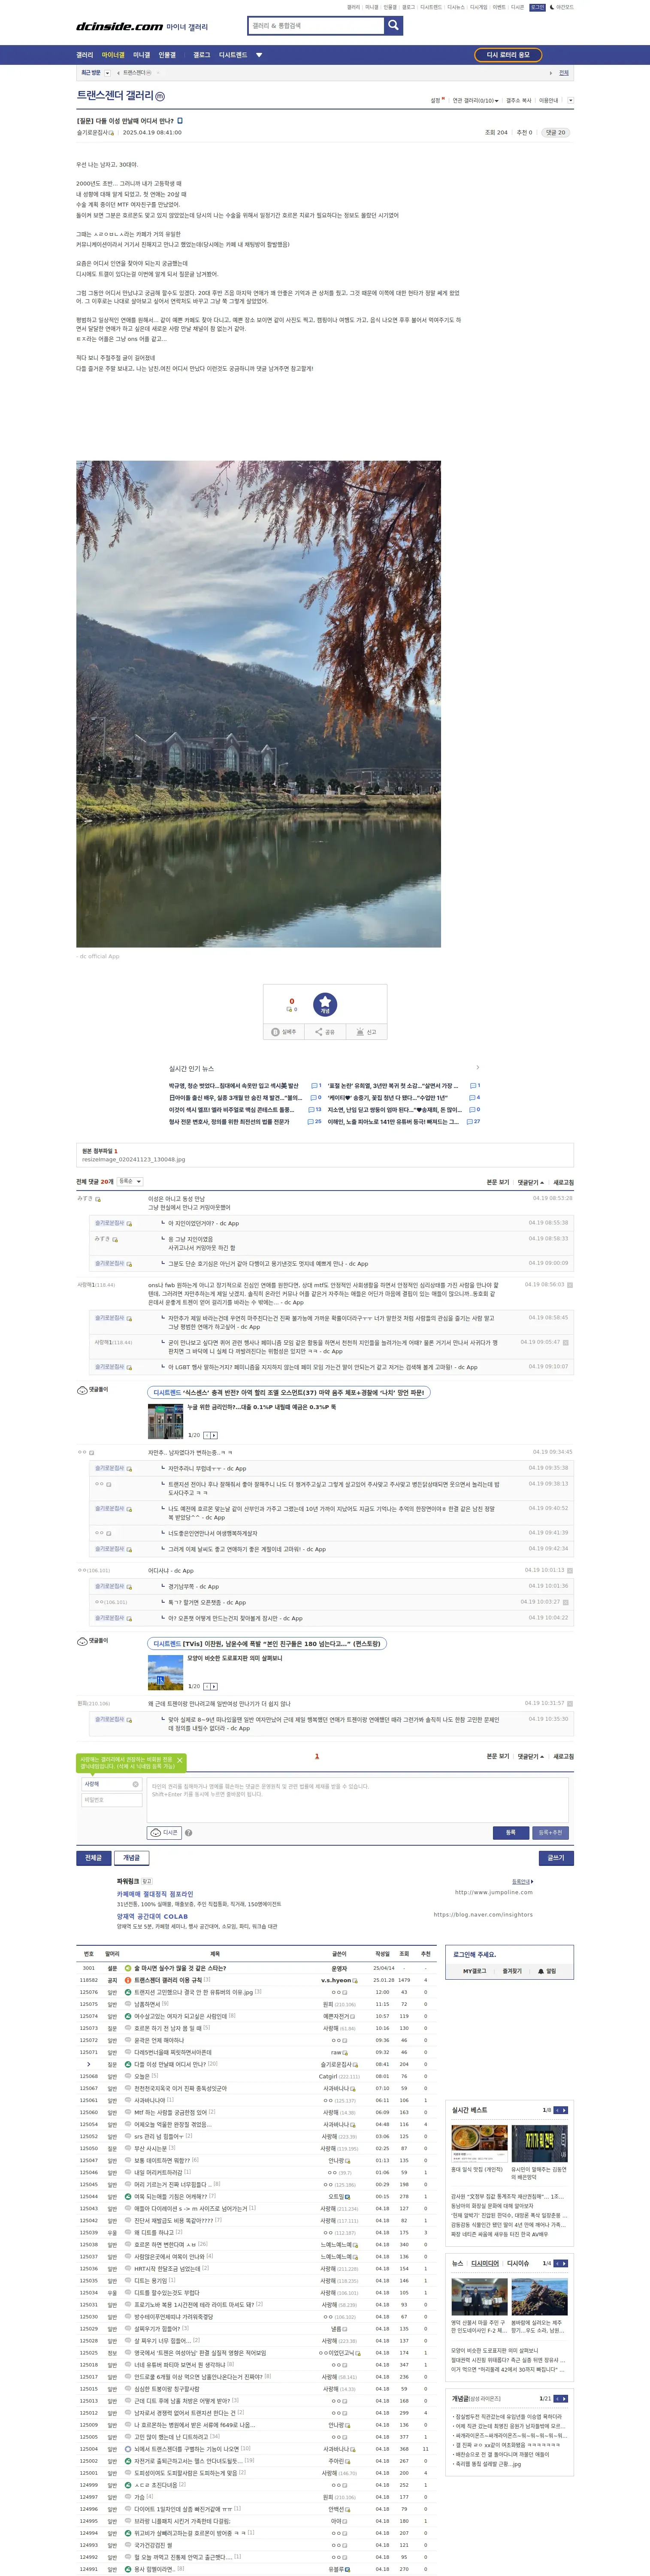The image size is (650, 2576).
Task: Click attached file resizeImage_020241123_130048.jpg
Action: [133, 1160]
